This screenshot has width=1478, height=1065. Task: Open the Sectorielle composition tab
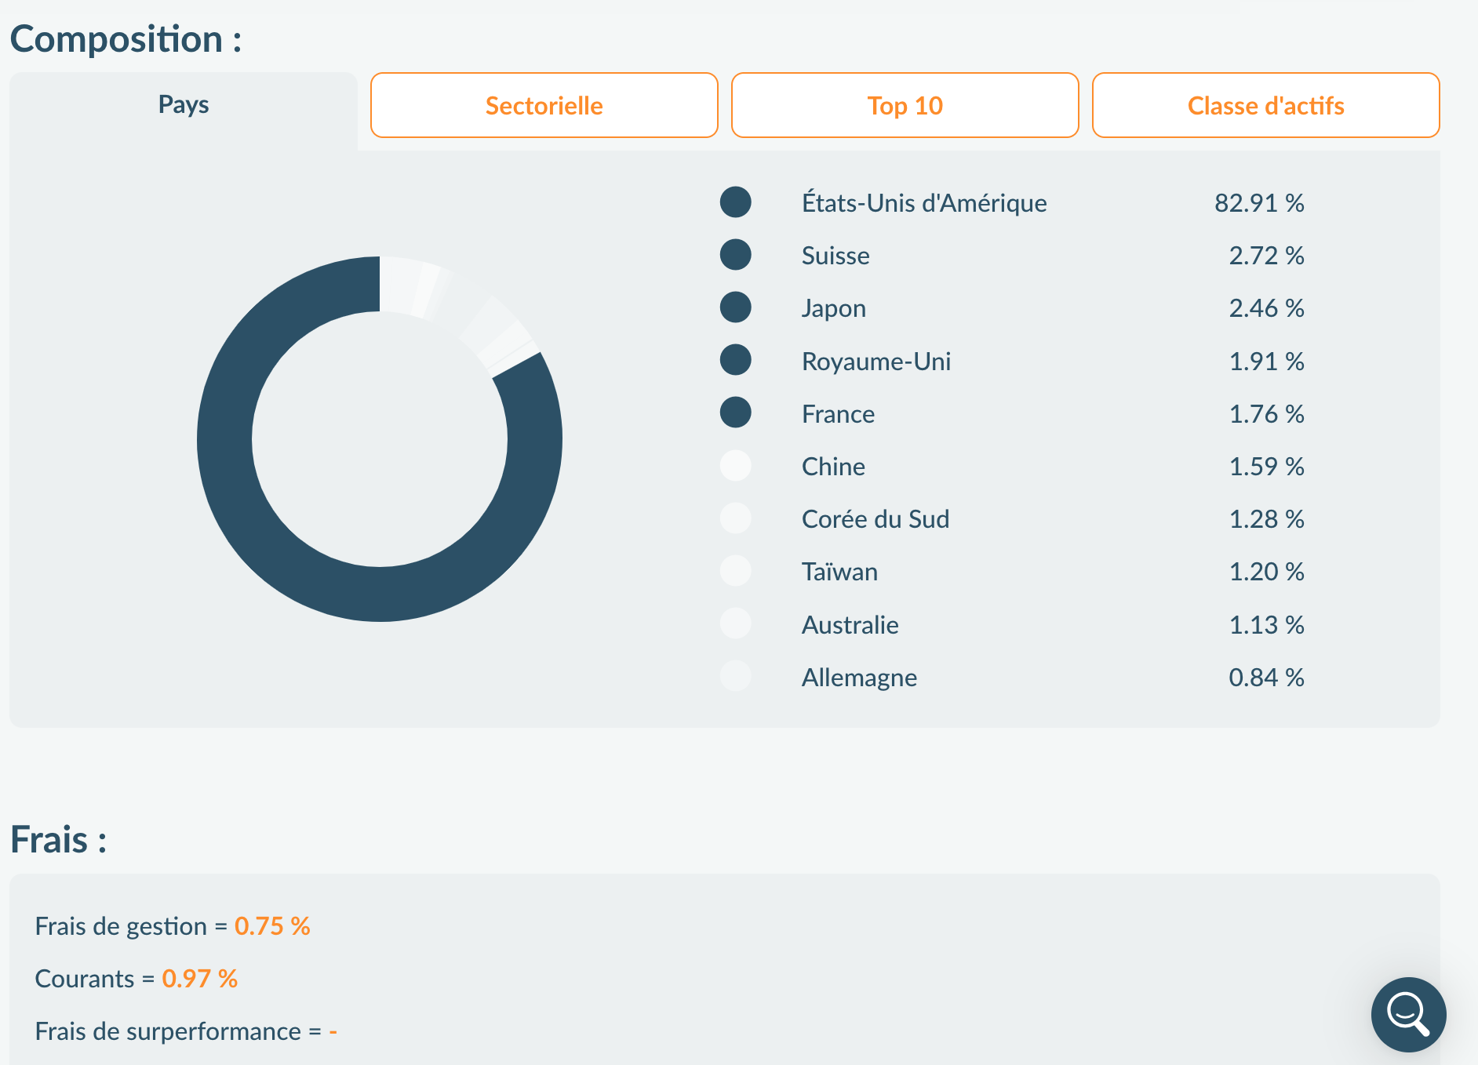coord(544,105)
